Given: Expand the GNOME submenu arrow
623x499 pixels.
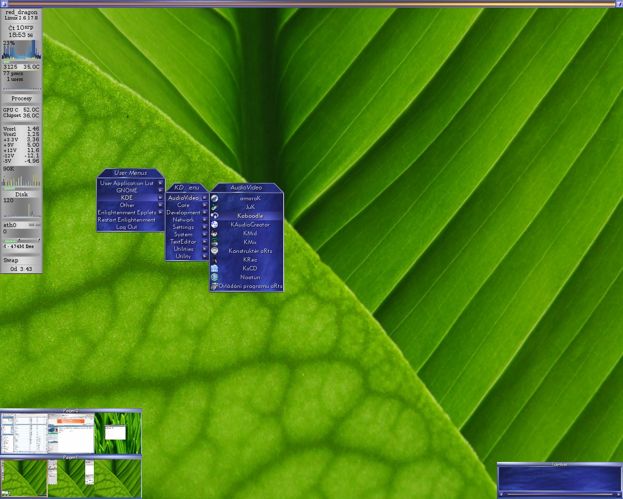Looking at the screenshot, I should tap(160, 191).
